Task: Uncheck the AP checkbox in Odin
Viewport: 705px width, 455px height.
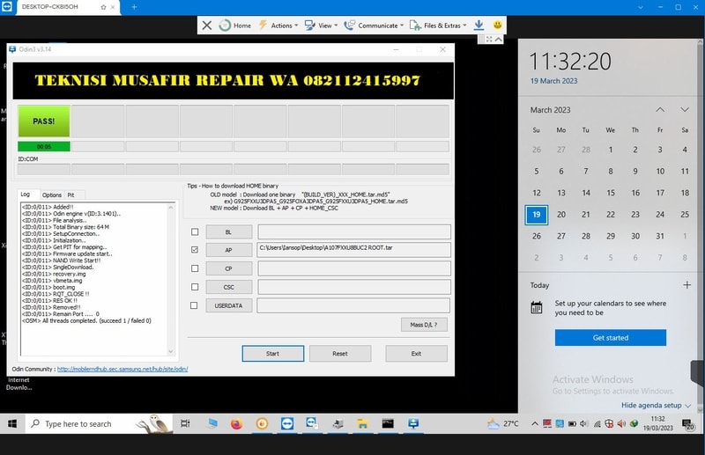Action: [x=195, y=250]
